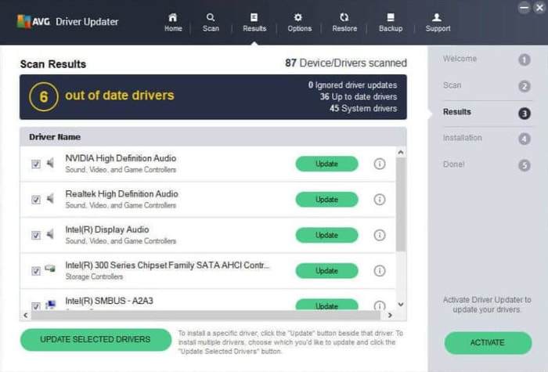Click "87 Device/Drivers scanned" text
The width and height of the screenshot is (548, 372).
coord(346,63)
